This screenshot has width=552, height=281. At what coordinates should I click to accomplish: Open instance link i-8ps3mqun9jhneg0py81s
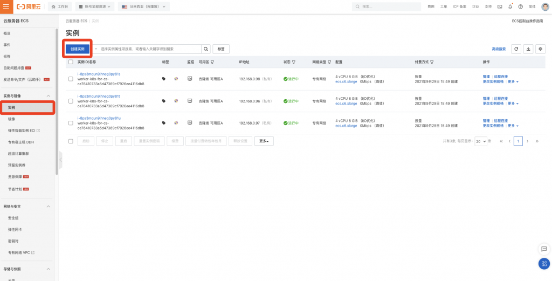click(x=99, y=74)
